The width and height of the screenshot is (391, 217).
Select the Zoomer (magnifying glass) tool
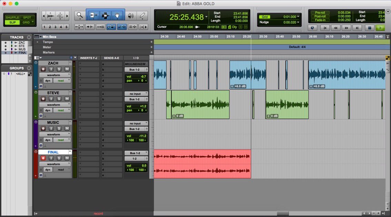(80, 16)
